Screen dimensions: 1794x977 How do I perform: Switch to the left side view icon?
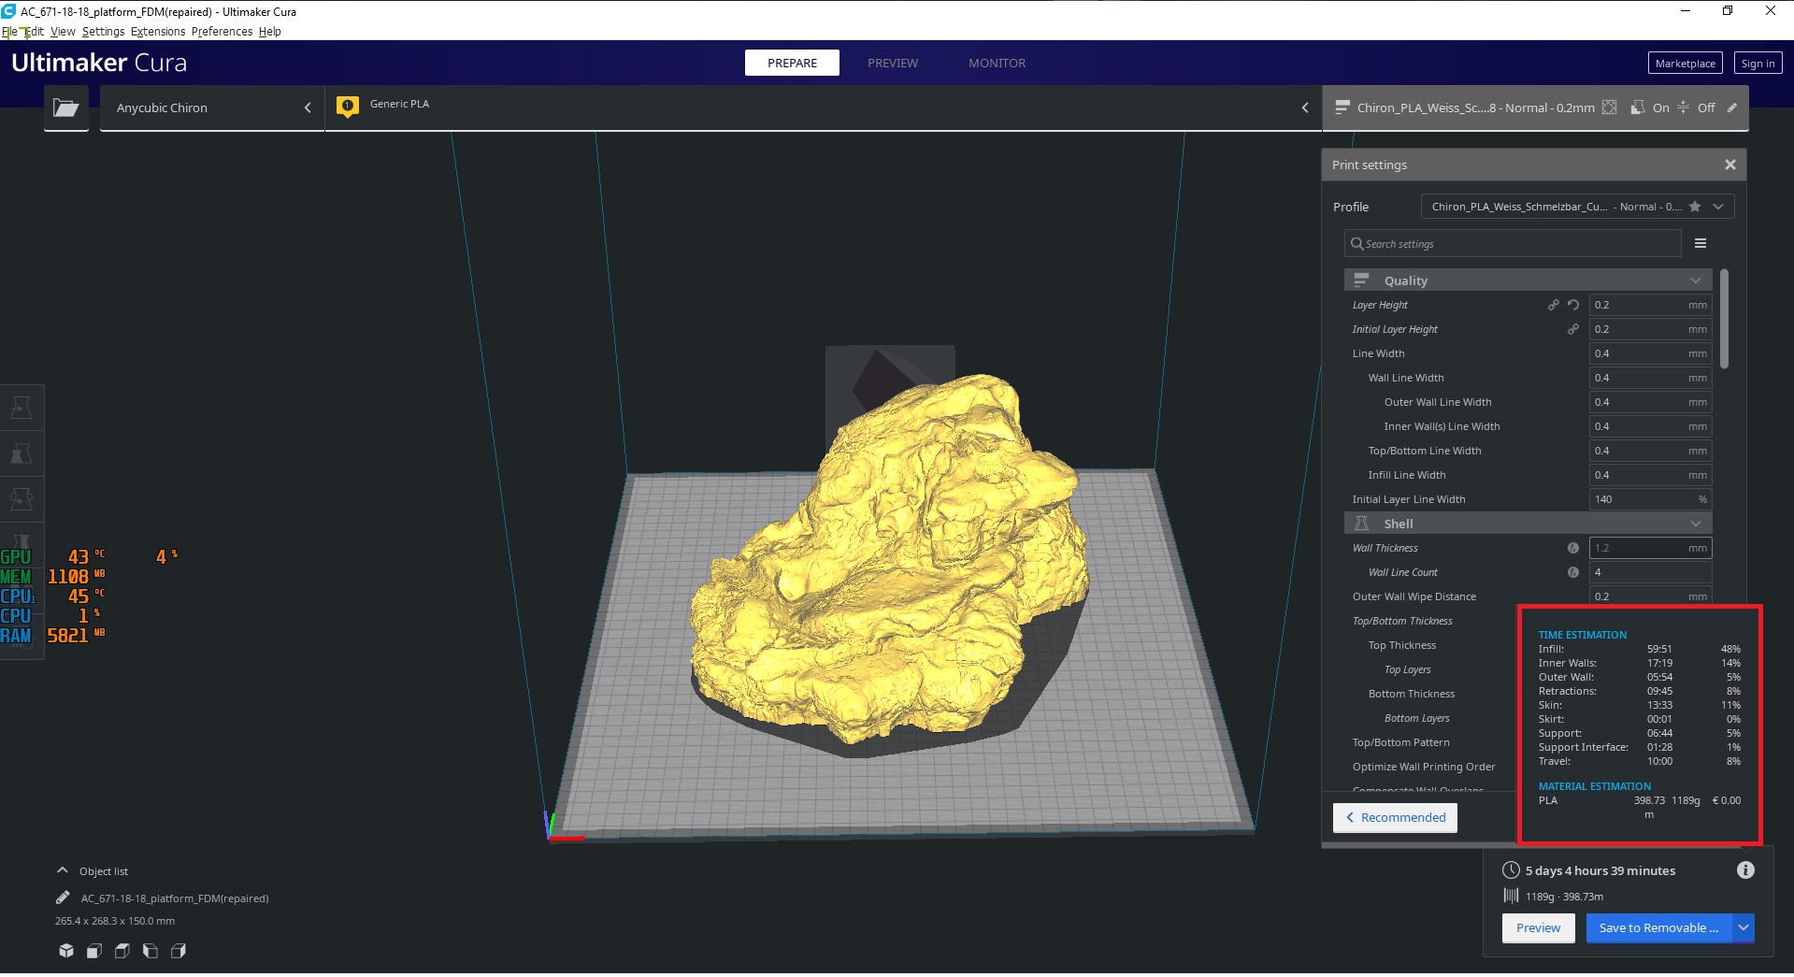click(150, 951)
